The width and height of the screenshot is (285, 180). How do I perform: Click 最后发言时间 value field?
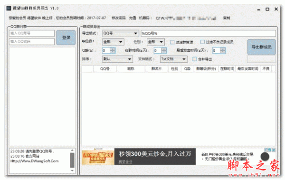tap(216, 50)
